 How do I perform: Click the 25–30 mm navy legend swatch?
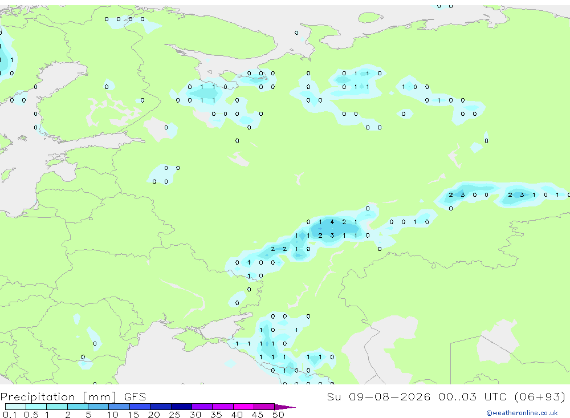coord(181,407)
